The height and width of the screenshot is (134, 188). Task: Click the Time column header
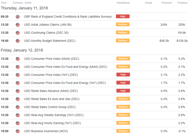coord(4,3)
